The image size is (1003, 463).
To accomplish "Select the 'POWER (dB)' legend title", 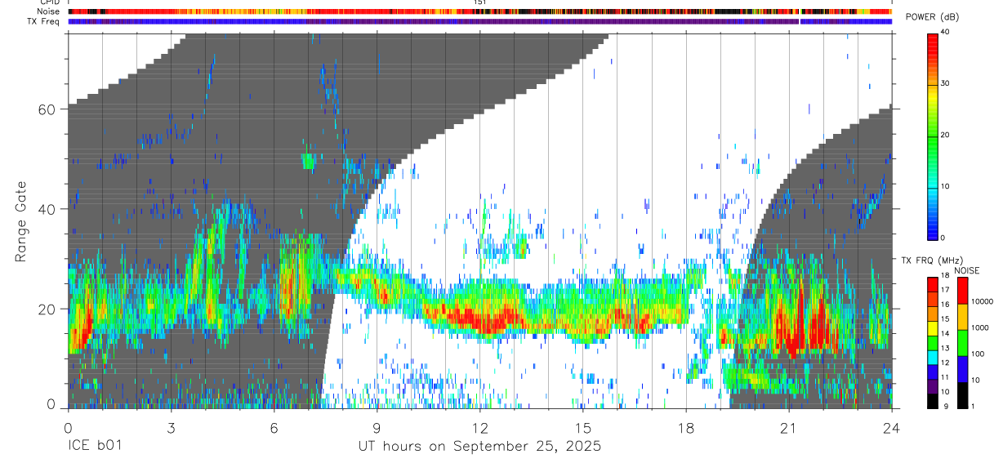I will 931,17.
